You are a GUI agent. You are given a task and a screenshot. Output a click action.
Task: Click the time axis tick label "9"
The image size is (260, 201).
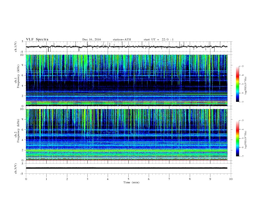click(x=210, y=179)
